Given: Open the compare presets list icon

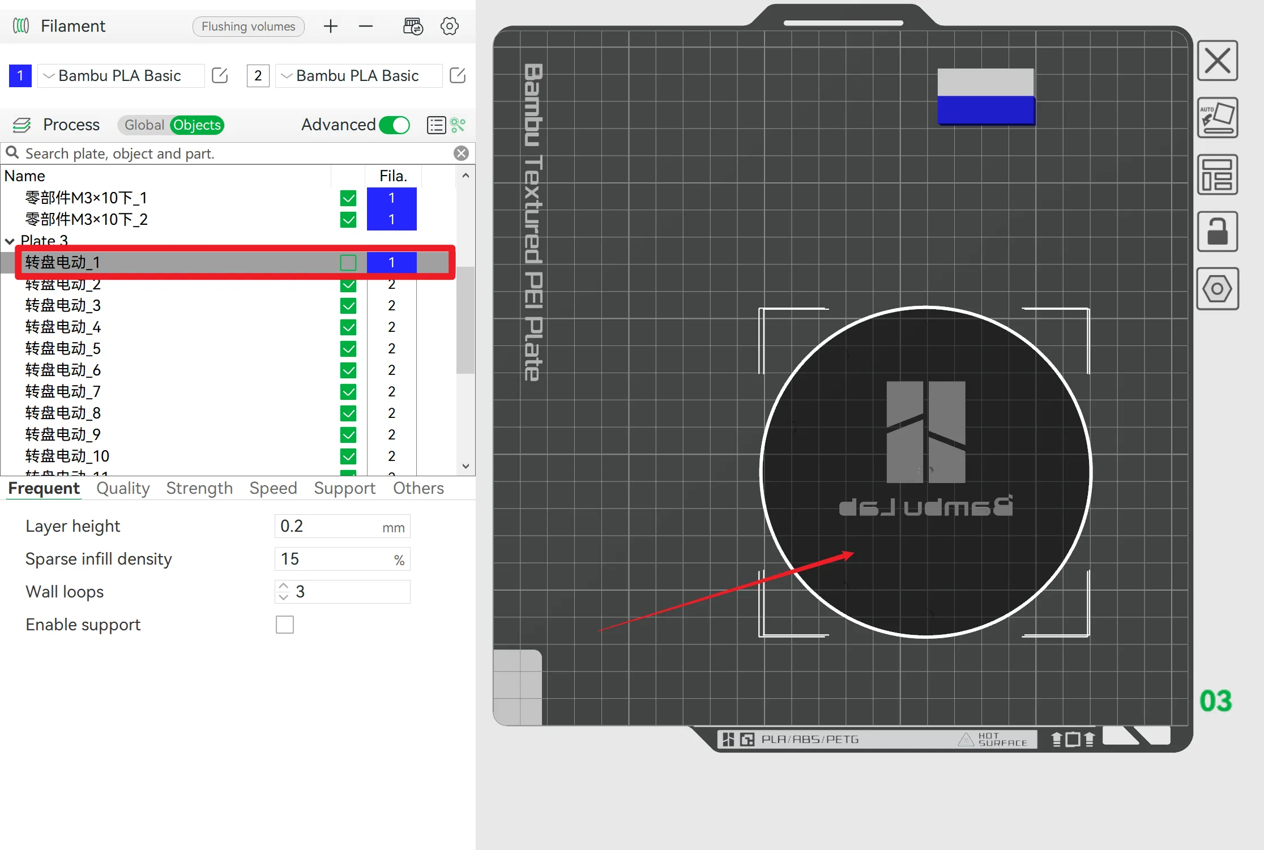Looking at the screenshot, I should tap(436, 125).
